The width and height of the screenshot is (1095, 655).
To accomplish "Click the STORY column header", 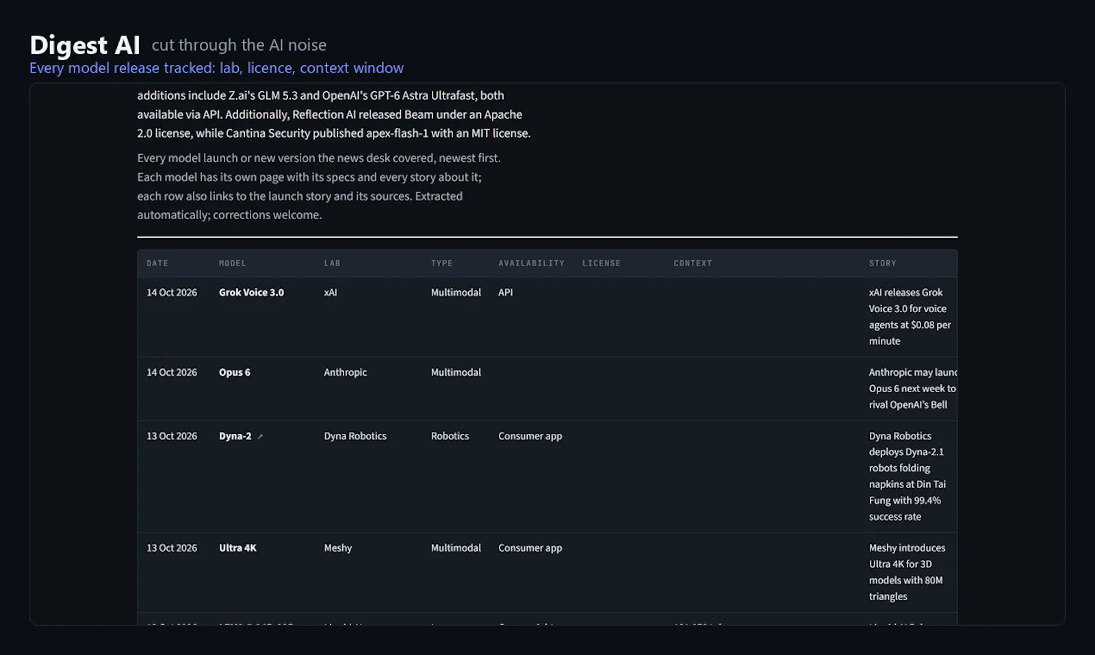I will (882, 263).
